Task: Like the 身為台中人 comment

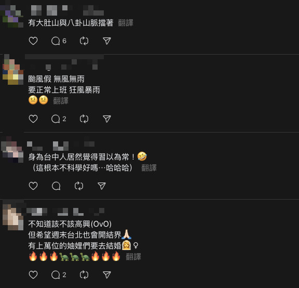Action: [x=33, y=186]
